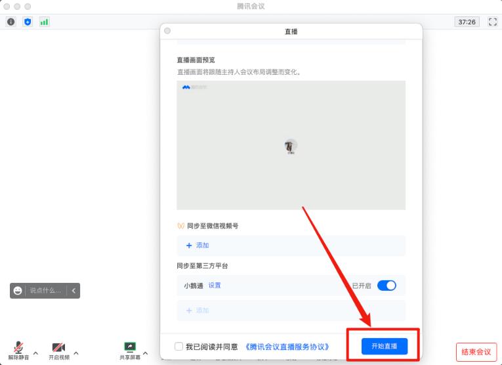Toggle off the 小鹅通 已开启 switch
The height and width of the screenshot is (365, 502).
pyautogui.click(x=387, y=286)
